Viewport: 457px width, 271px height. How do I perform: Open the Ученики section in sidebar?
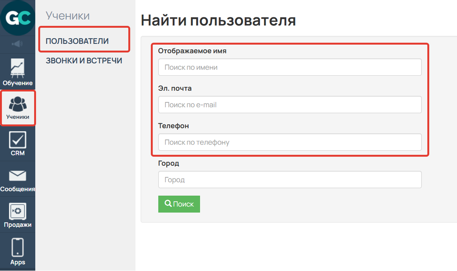coord(18,108)
